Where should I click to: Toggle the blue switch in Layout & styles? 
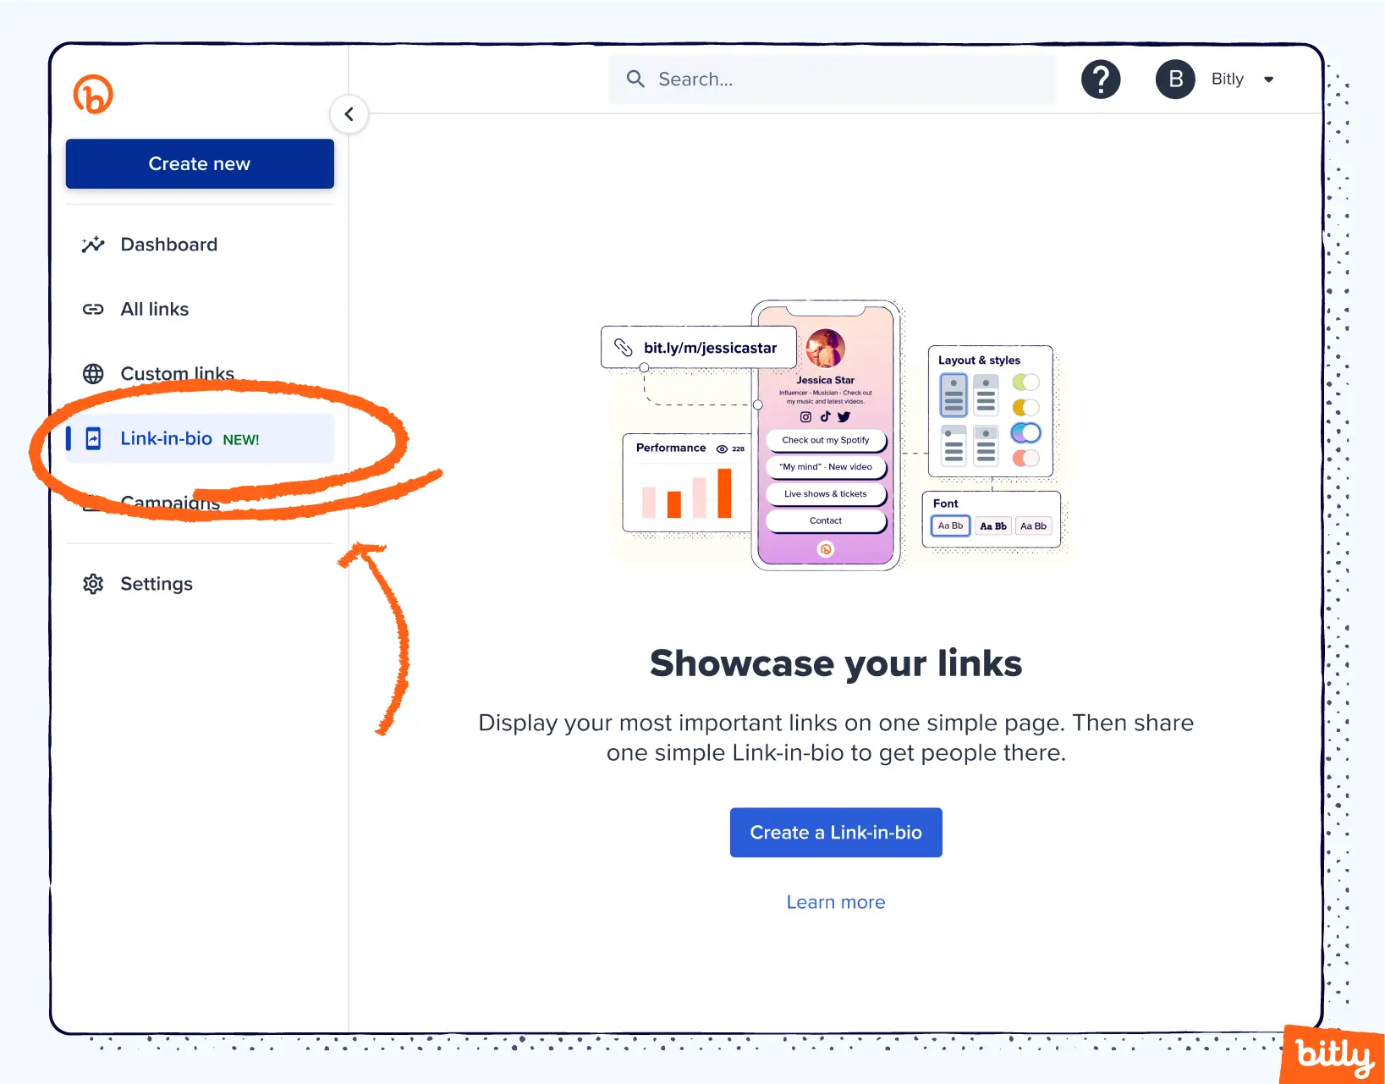[1025, 432]
